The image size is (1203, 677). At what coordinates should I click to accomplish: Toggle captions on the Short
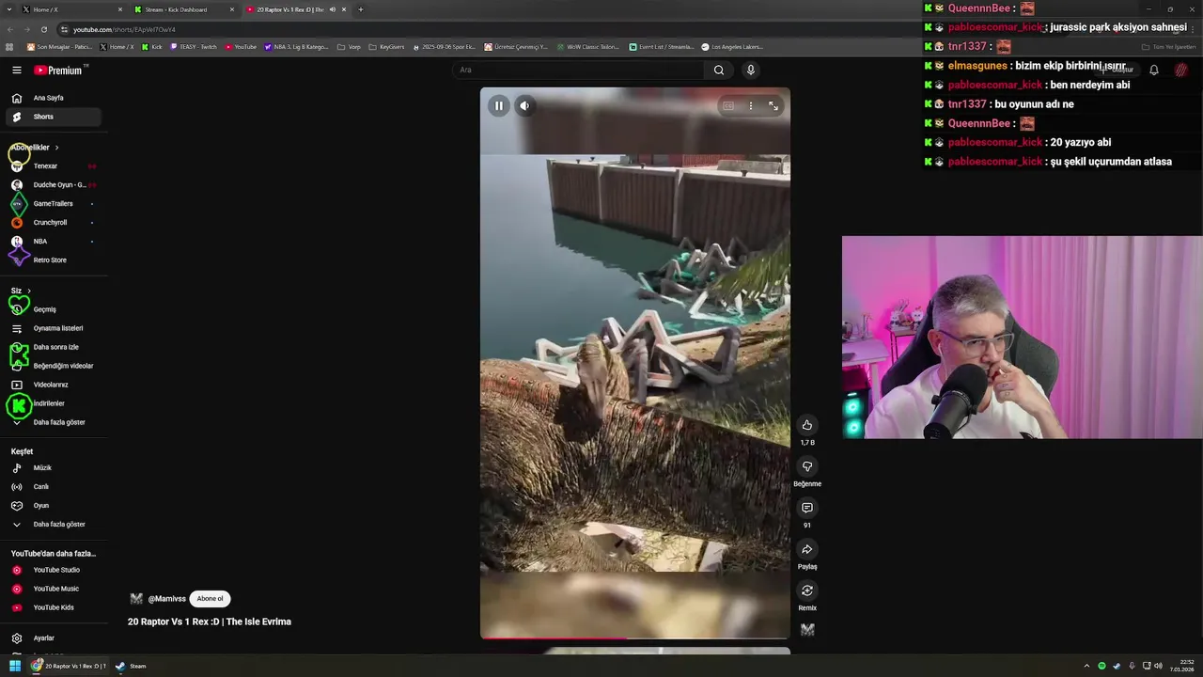[727, 106]
